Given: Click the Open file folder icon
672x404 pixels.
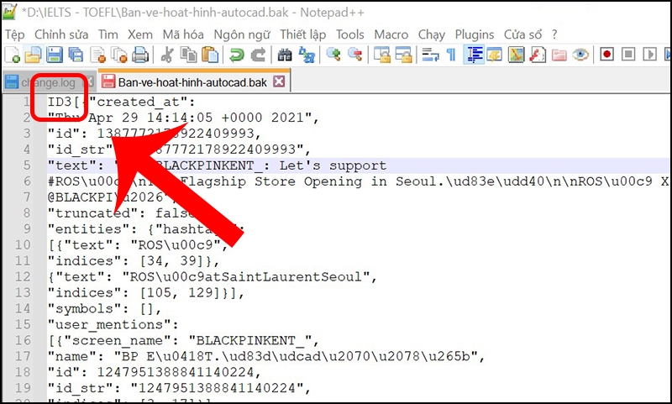Looking at the screenshot, I should tap(33, 55).
